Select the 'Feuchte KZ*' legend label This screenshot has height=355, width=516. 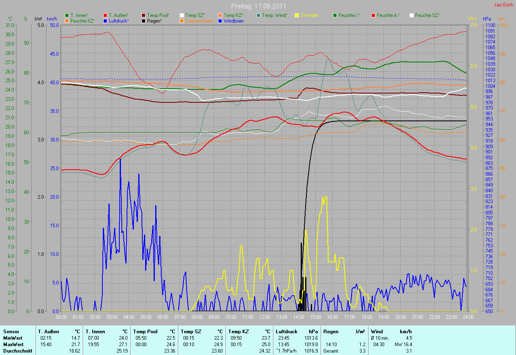[83, 21]
